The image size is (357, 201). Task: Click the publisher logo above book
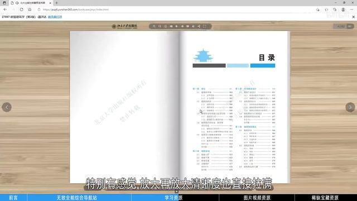click(124, 26)
